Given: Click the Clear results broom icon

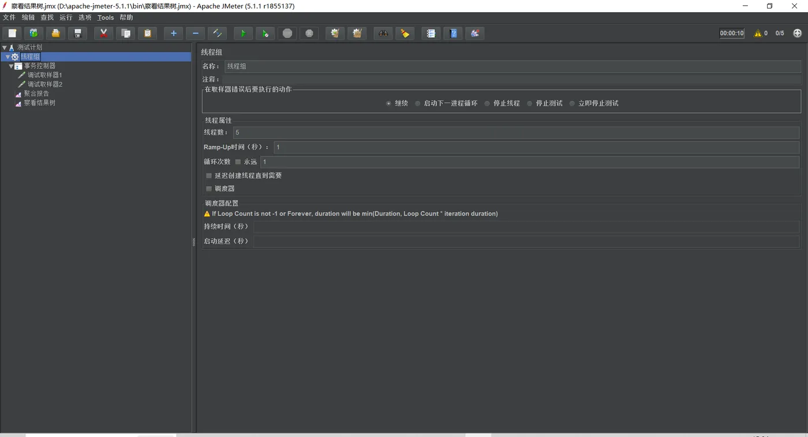Looking at the screenshot, I should coord(335,33).
